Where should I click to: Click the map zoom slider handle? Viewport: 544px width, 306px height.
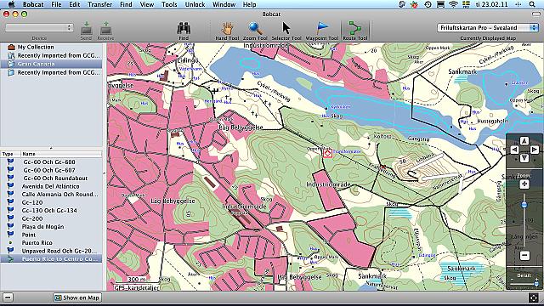click(524, 205)
